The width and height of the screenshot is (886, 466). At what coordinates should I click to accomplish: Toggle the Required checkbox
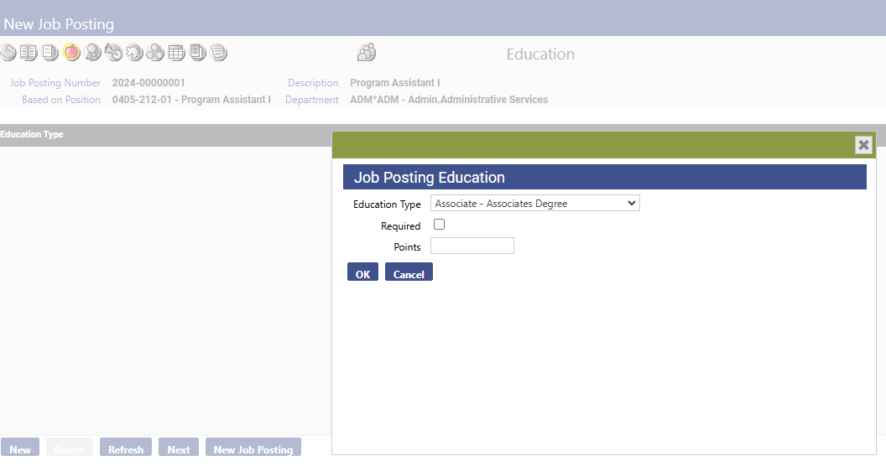coord(439,225)
